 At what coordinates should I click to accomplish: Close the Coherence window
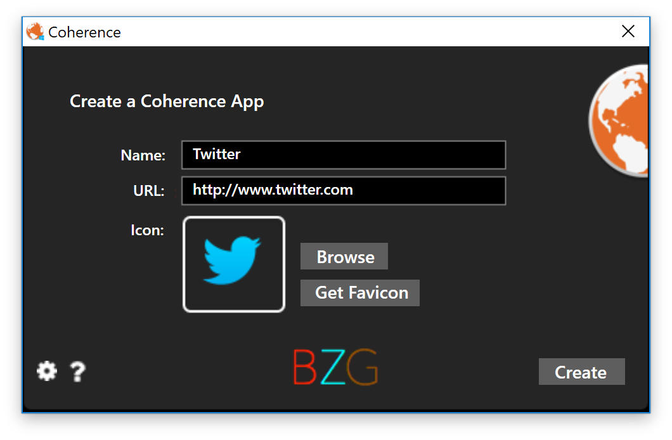(x=628, y=31)
